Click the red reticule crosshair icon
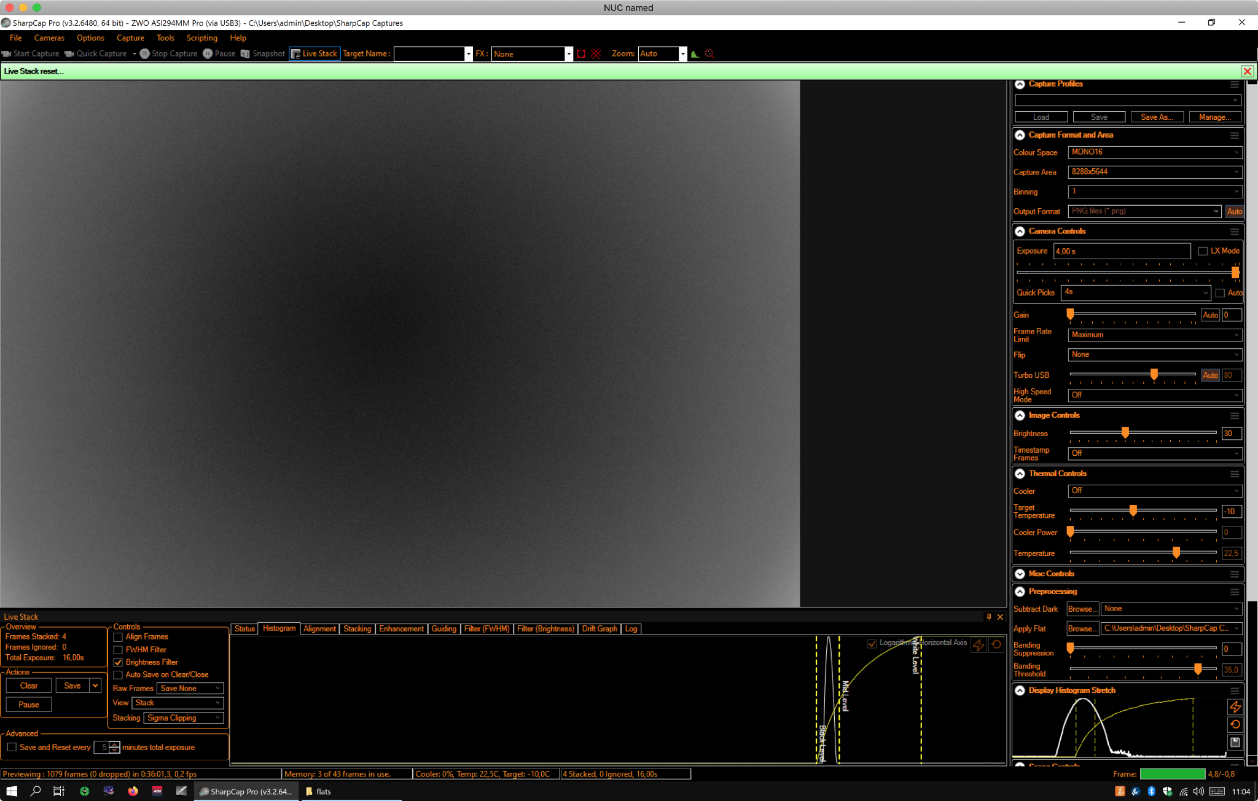Screen dimensions: 1258x801 tap(595, 53)
